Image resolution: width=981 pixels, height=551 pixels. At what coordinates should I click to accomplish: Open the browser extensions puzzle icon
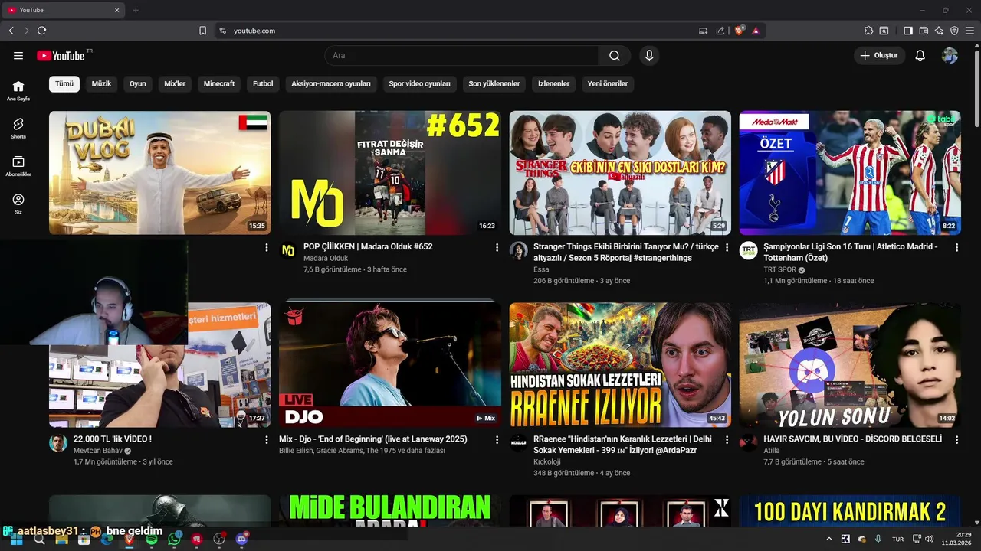tap(868, 31)
